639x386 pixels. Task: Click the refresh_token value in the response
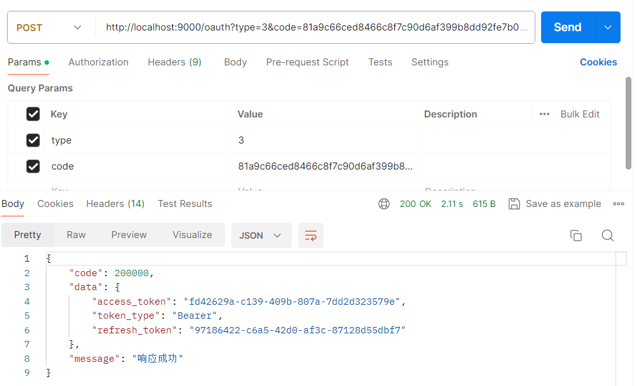[297, 330]
